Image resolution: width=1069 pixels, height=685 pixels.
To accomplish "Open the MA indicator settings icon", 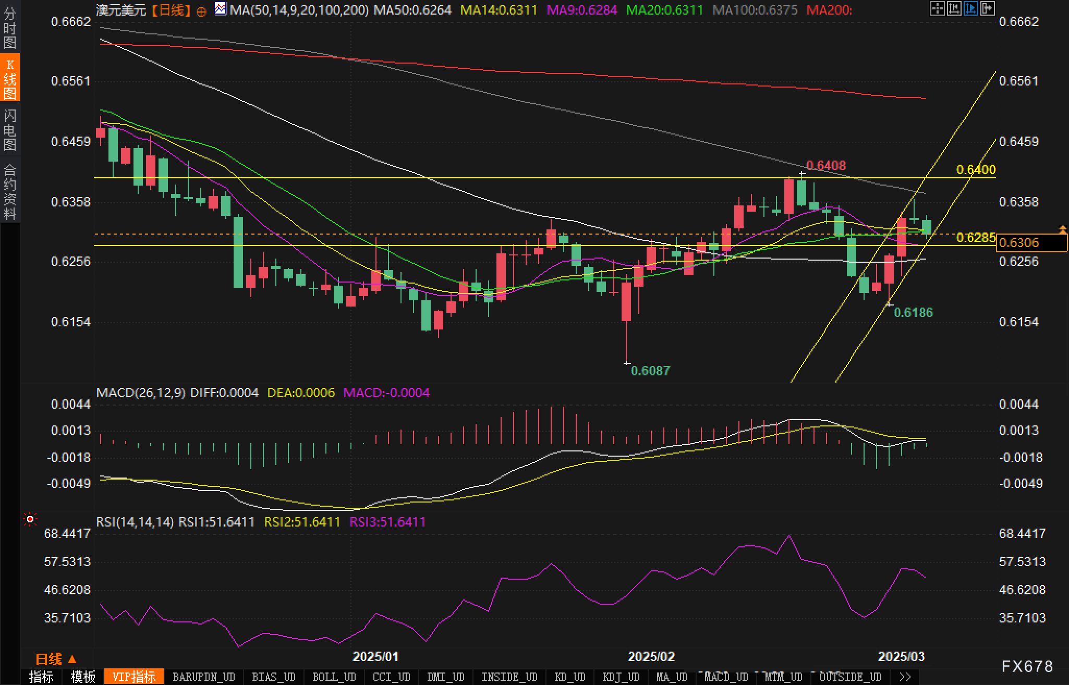I will point(221,9).
